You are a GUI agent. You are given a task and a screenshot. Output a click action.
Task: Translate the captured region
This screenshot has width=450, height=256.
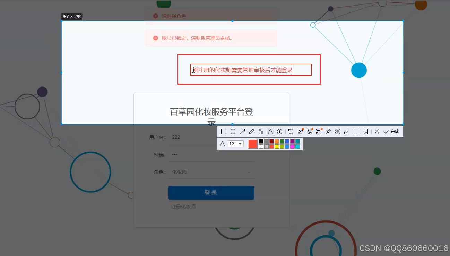click(310, 131)
